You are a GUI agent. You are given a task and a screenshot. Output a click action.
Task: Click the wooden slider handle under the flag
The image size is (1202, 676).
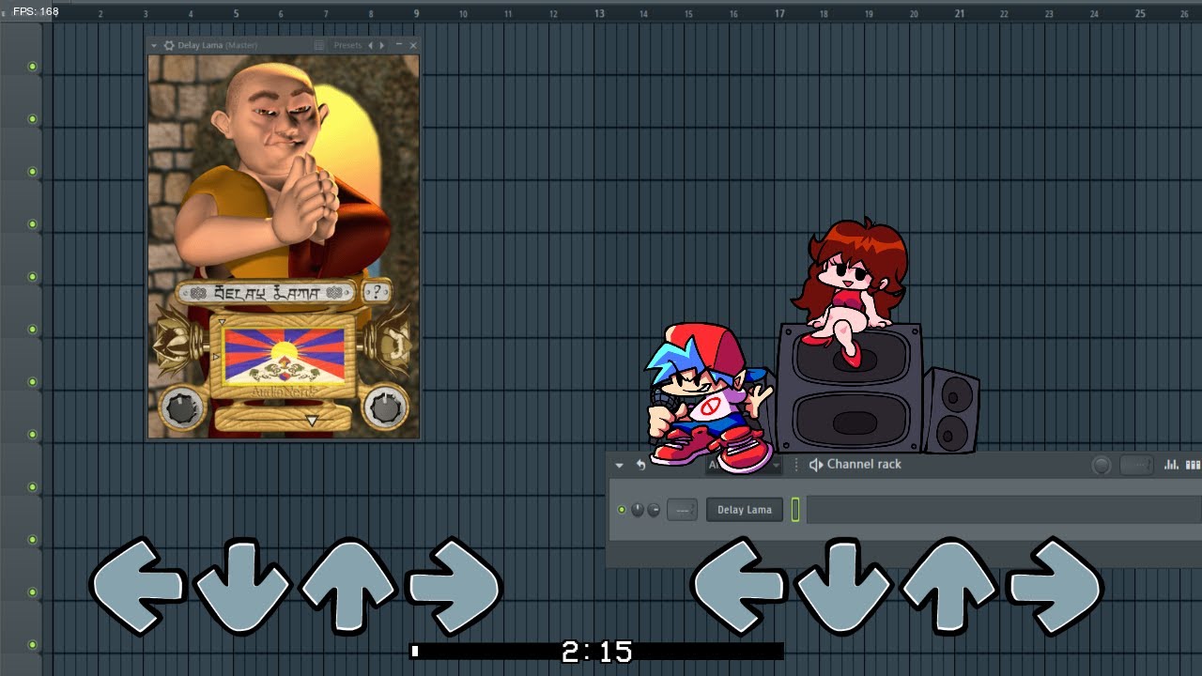point(313,420)
